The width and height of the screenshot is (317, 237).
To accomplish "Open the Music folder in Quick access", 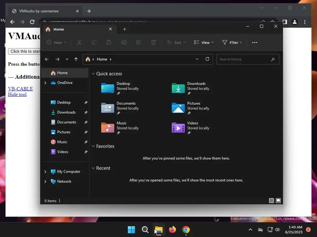I will click(x=120, y=128).
